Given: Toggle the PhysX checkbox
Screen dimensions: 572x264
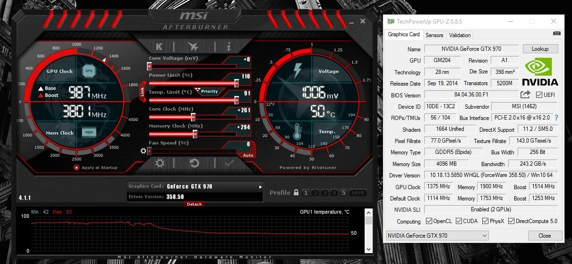Looking at the screenshot, I should coord(485,221).
